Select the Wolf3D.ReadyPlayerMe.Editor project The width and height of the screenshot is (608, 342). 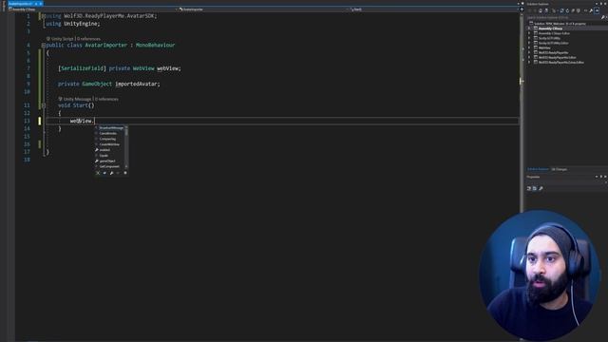click(x=558, y=57)
